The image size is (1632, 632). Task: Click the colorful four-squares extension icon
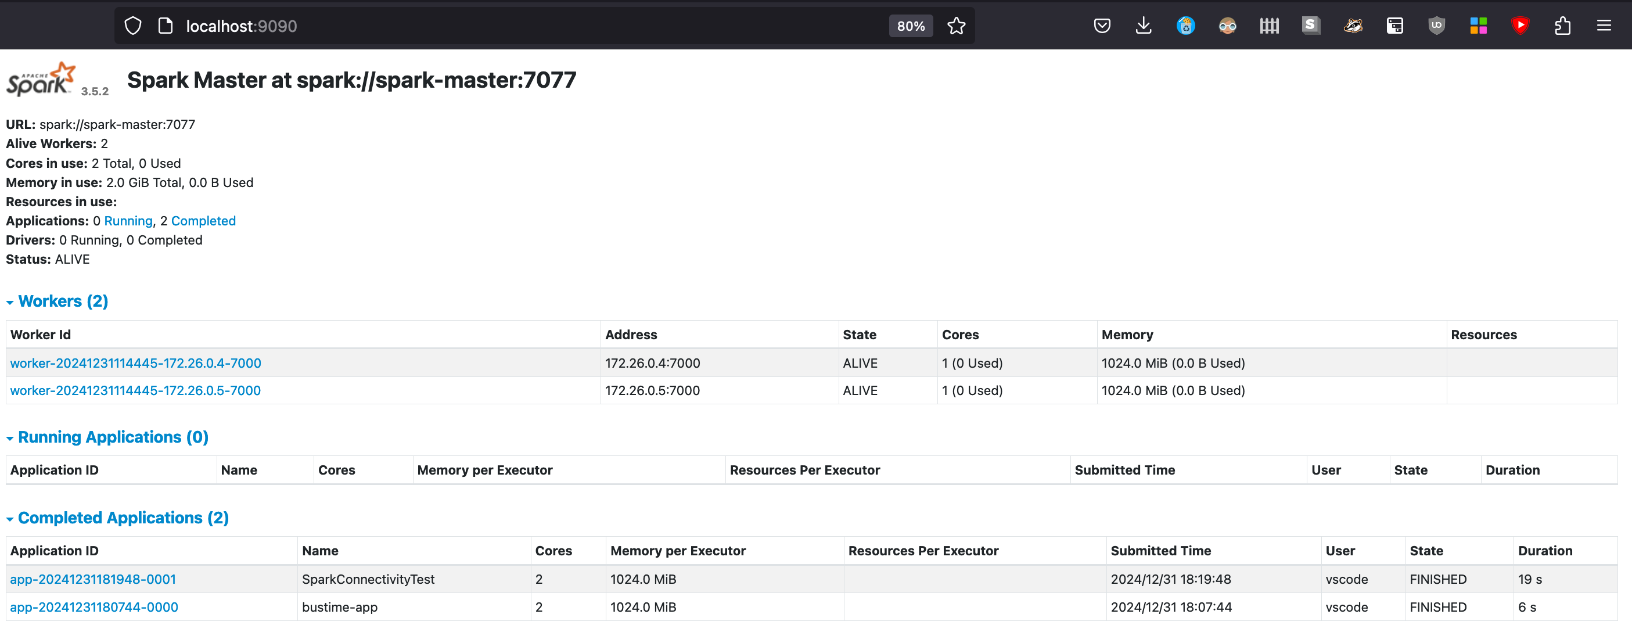[x=1478, y=26]
